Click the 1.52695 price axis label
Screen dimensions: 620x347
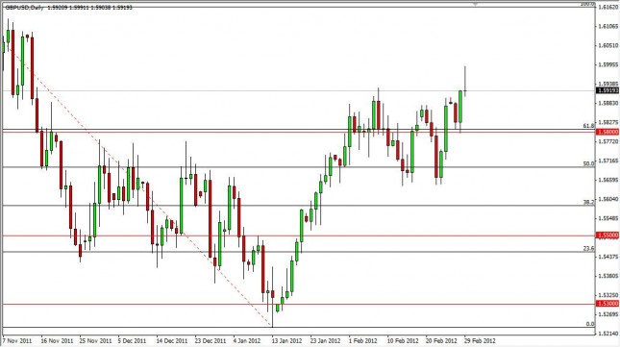click(608, 314)
